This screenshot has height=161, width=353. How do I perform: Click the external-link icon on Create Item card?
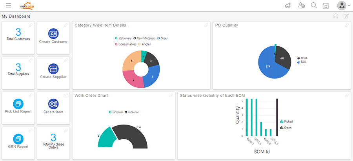click(66, 95)
